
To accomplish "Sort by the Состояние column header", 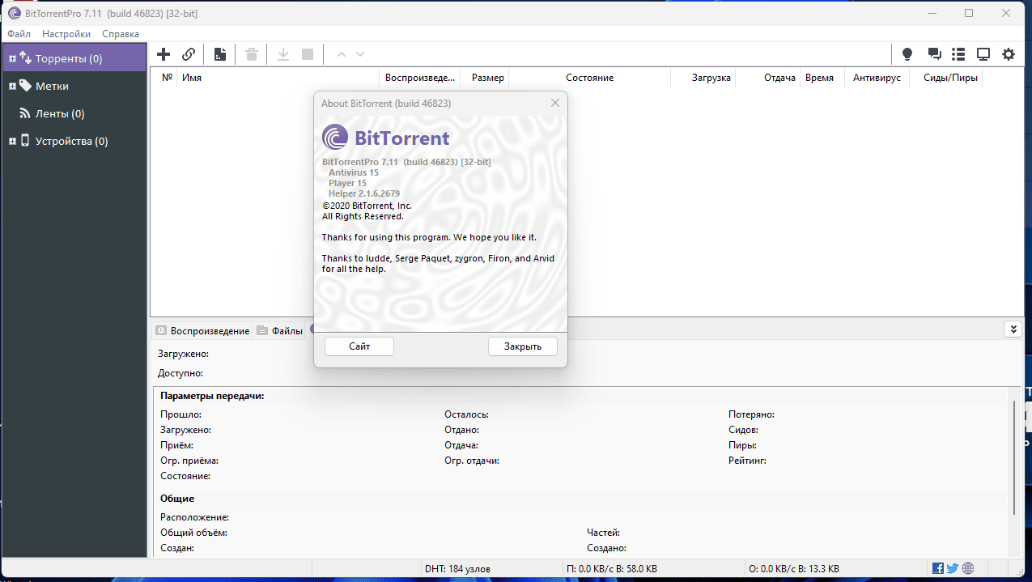I will point(590,78).
